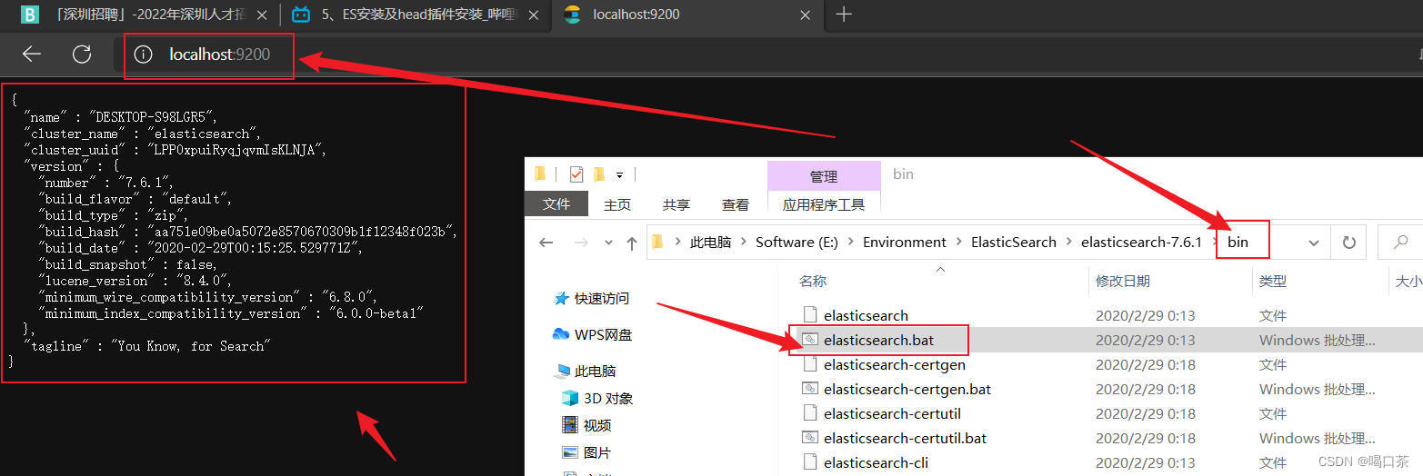
Task: Expand chevron after elasticsearch-7.6.1 in breadcrumb
Action: [x=1214, y=243]
